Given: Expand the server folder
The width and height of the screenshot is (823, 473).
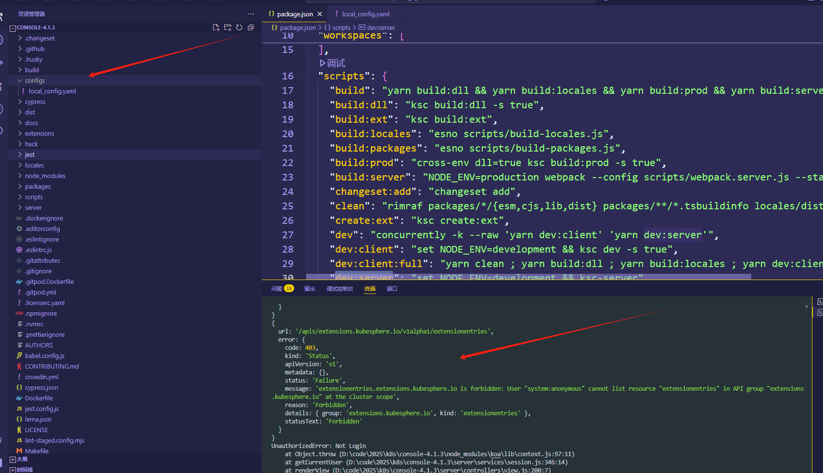Looking at the screenshot, I should coord(33,207).
